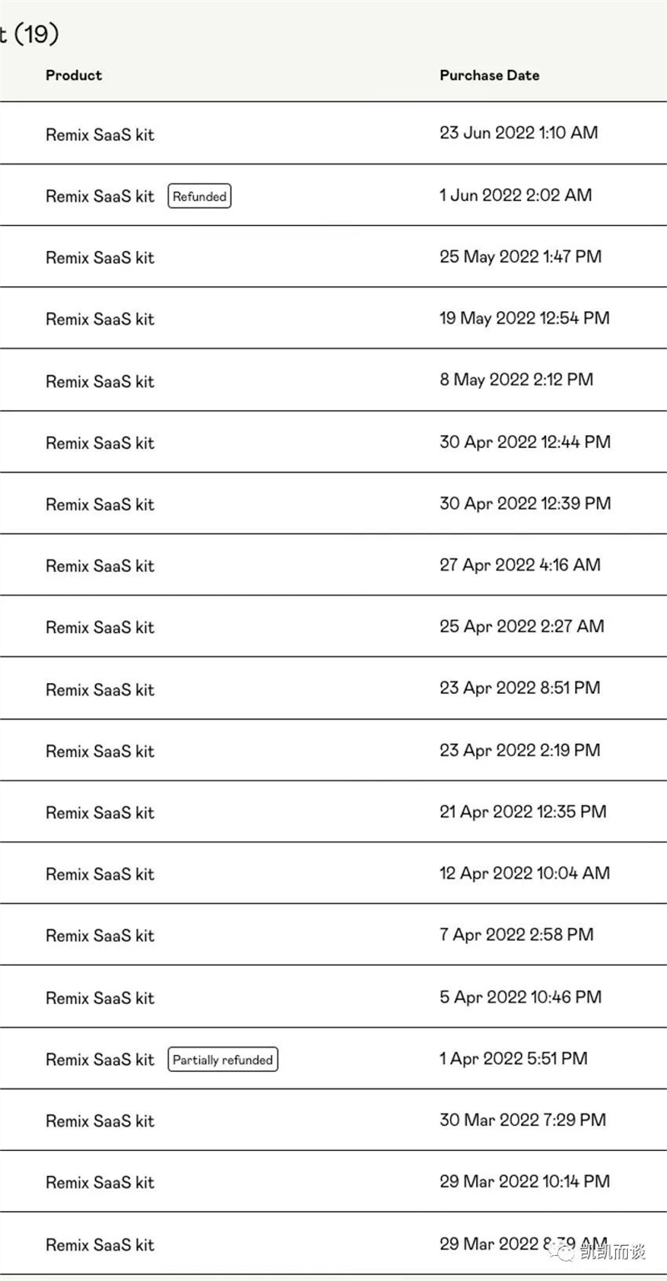Screen dimensions: 667x1281
Task: Select the 25 Apr 2022 2:27 AM row
Action: 333,626
